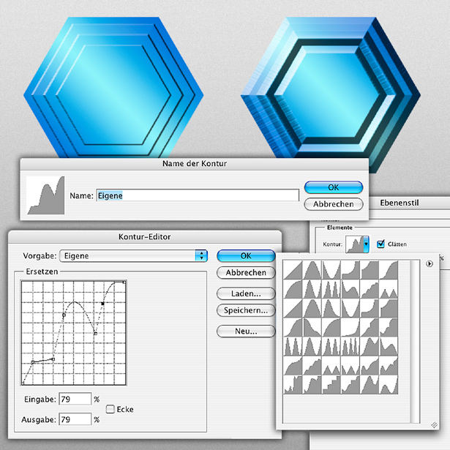The width and height of the screenshot is (450, 450).
Task: Confirm the contour name with OK
Action: 334,187
